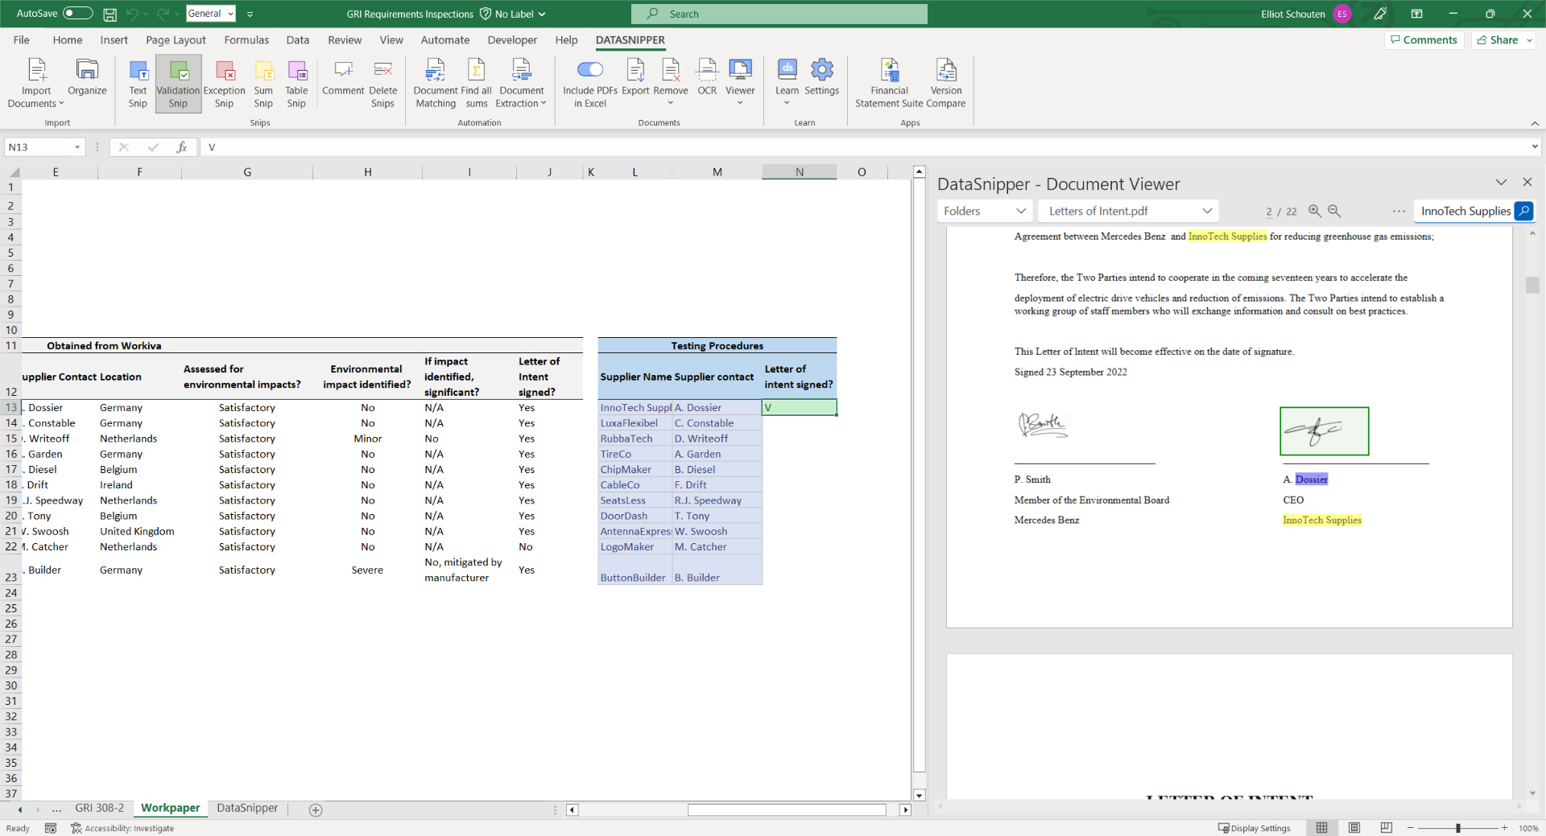
Task: Open the Page Layout ribbon tab
Action: click(176, 40)
